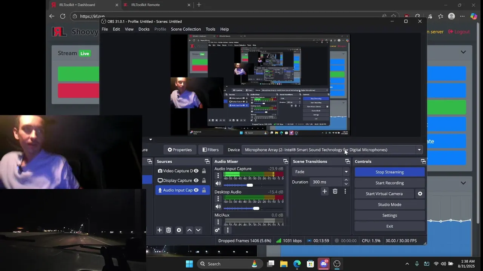Click Start Virtual Camera button
The image size is (483, 271).
[x=384, y=193]
